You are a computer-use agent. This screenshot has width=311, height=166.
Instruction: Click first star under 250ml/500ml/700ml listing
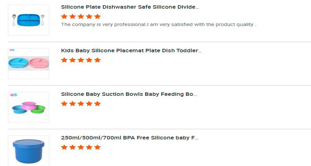tap(64, 147)
